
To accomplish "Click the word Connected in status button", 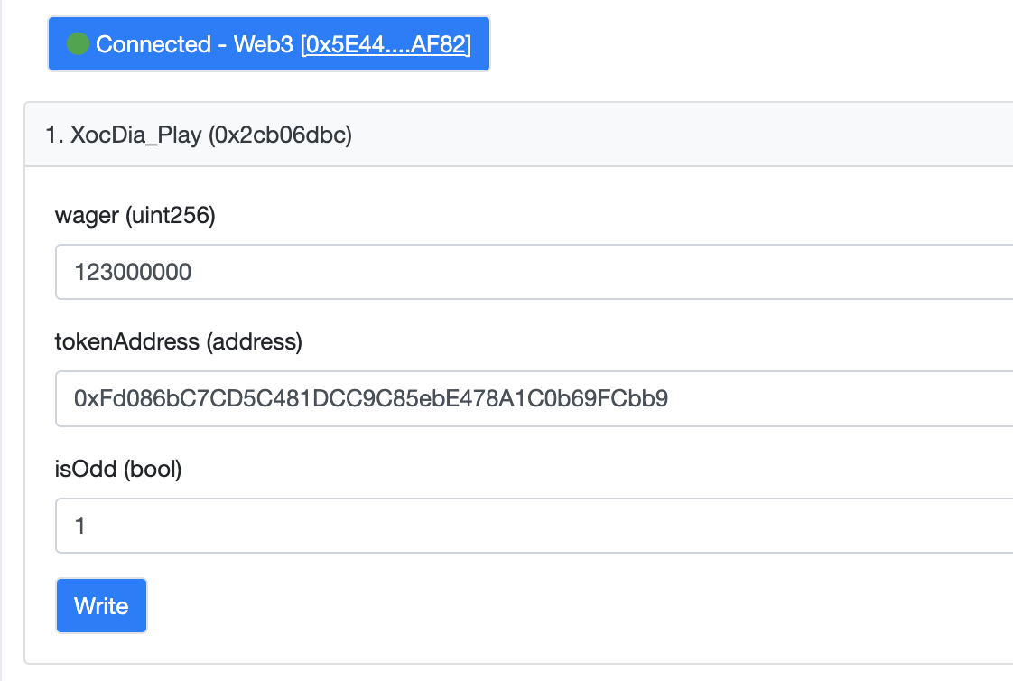I will point(152,43).
